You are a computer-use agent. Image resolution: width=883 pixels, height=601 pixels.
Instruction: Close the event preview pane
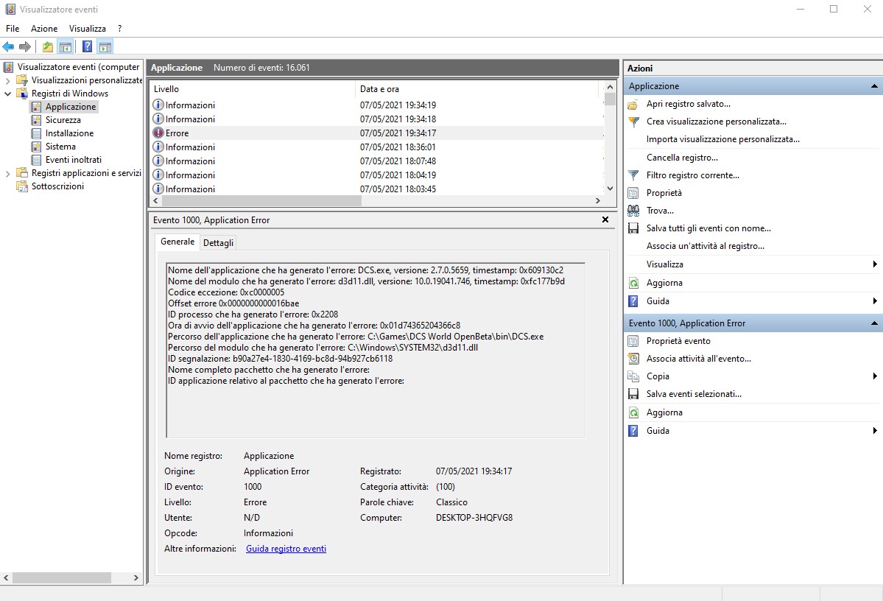click(x=605, y=219)
